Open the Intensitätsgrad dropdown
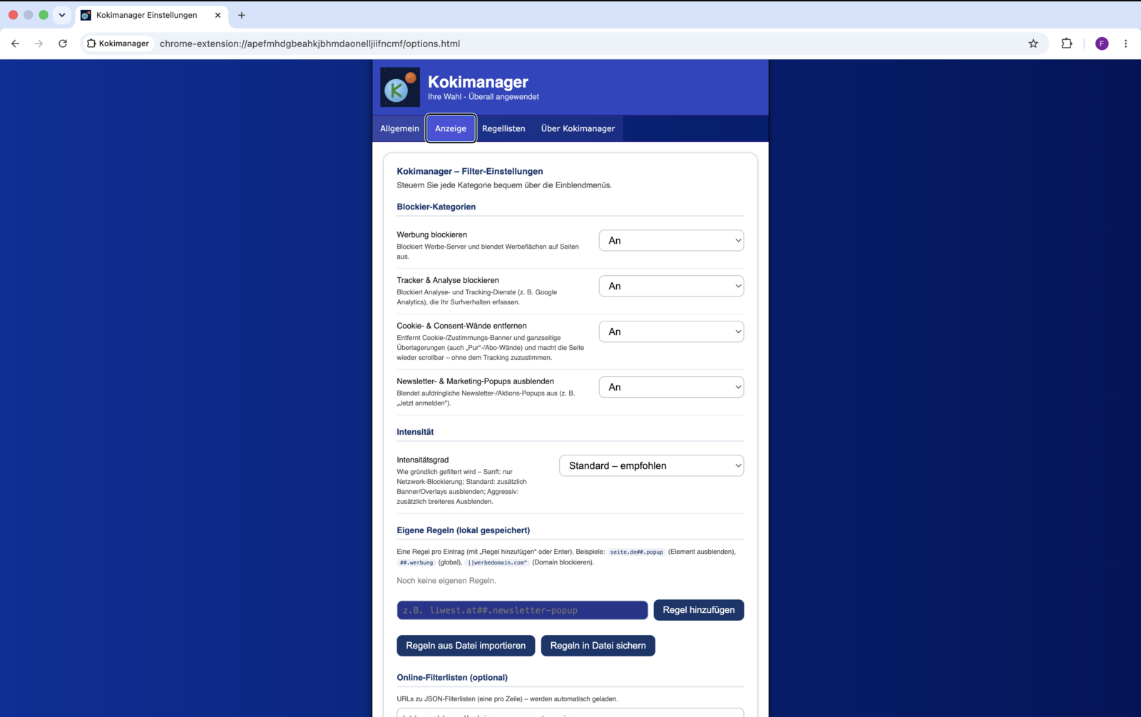This screenshot has height=717, width=1141. click(x=651, y=465)
